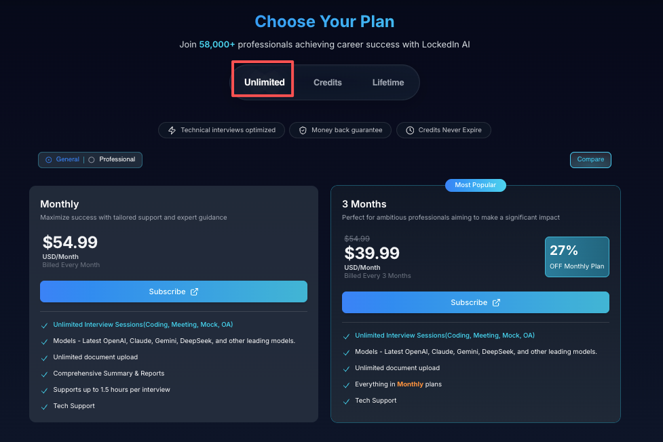Subscribe to the Monthly plan
This screenshot has height=442, width=663.
[x=174, y=292]
